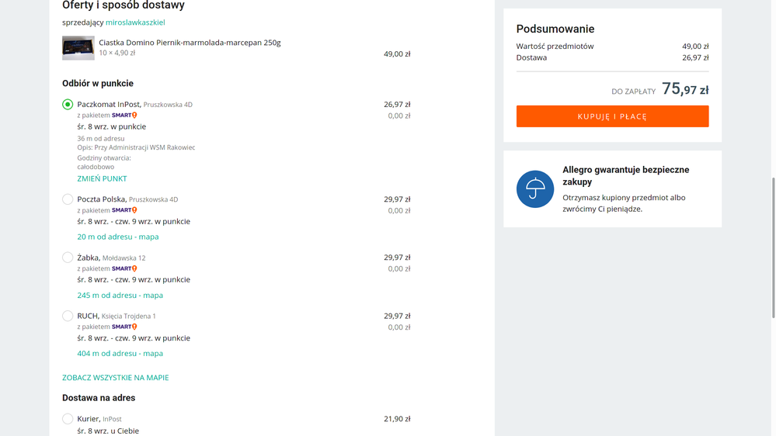The width and height of the screenshot is (776, 436).
Task: Click the blue umbrella guarantee icon
Action: [x=535, y=189]
